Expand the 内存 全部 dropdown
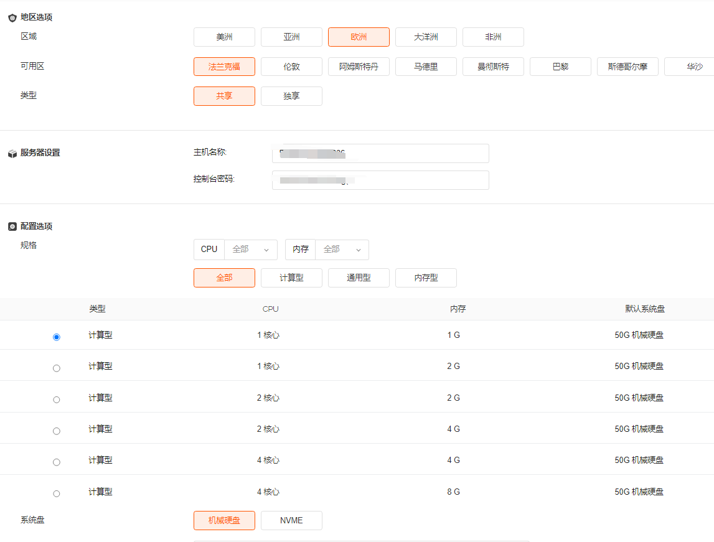Screen dimensions: 714x542 click(x=342, y=250)
